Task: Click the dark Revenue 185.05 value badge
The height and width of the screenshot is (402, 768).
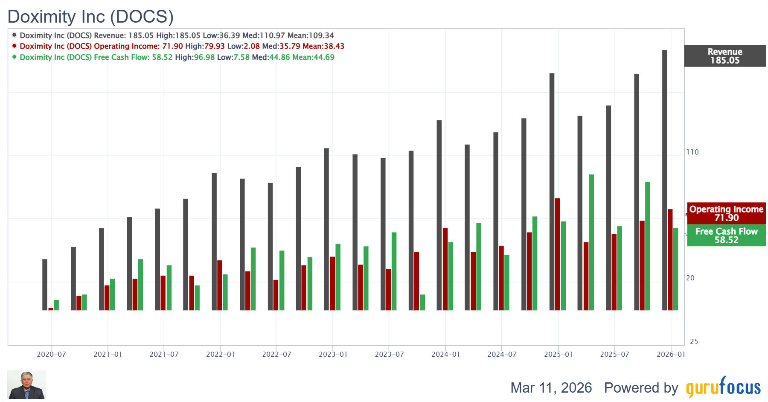Action: point(725,56)
